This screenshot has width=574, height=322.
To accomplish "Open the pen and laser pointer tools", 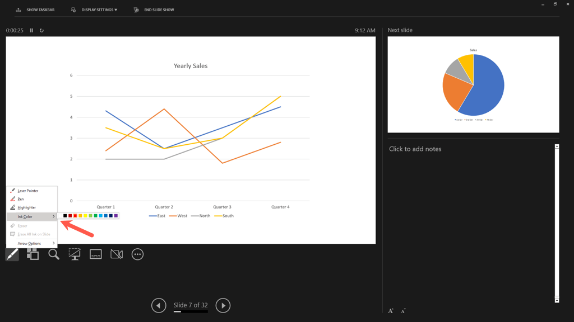I will tap(12, 254).
